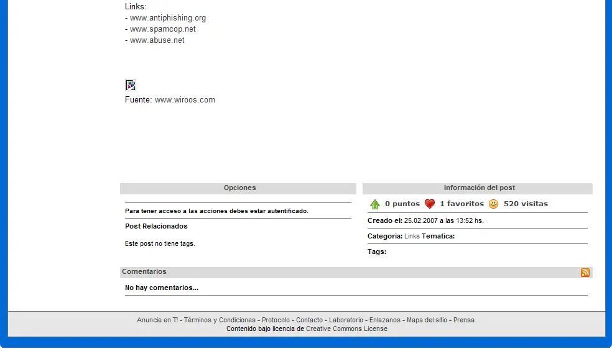Click the authentication required notice text
Image resolution: width=612 pixels, height=349 pixels.
[x=216, y=211]
